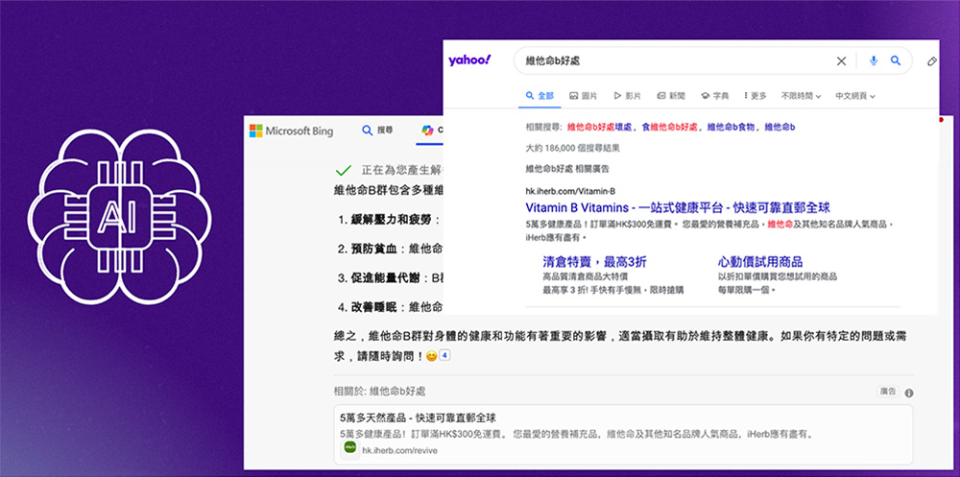Open the hk.iherb.com/revive link
This screenshot has height=477, width=960.
(x=399, y=450)
